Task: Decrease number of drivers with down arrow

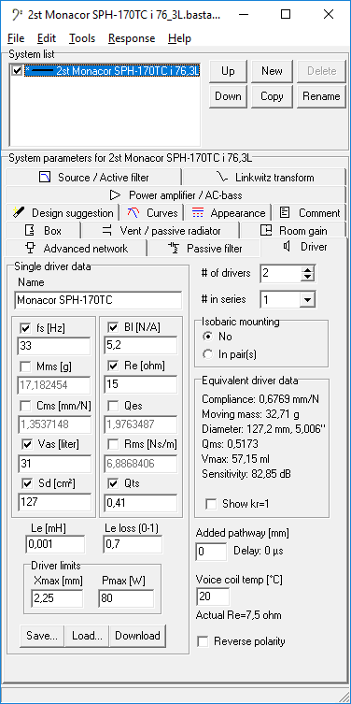Action: tap(307, 277)
